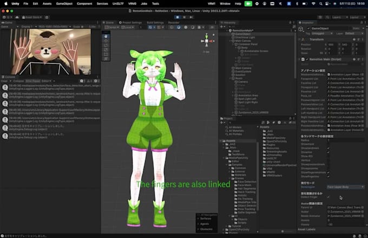The image size is (368, 238).
Task: Switch to the Recorder tab
Action: pos(174,23)
